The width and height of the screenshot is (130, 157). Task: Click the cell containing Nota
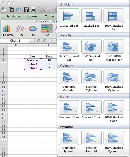point(49,56)
